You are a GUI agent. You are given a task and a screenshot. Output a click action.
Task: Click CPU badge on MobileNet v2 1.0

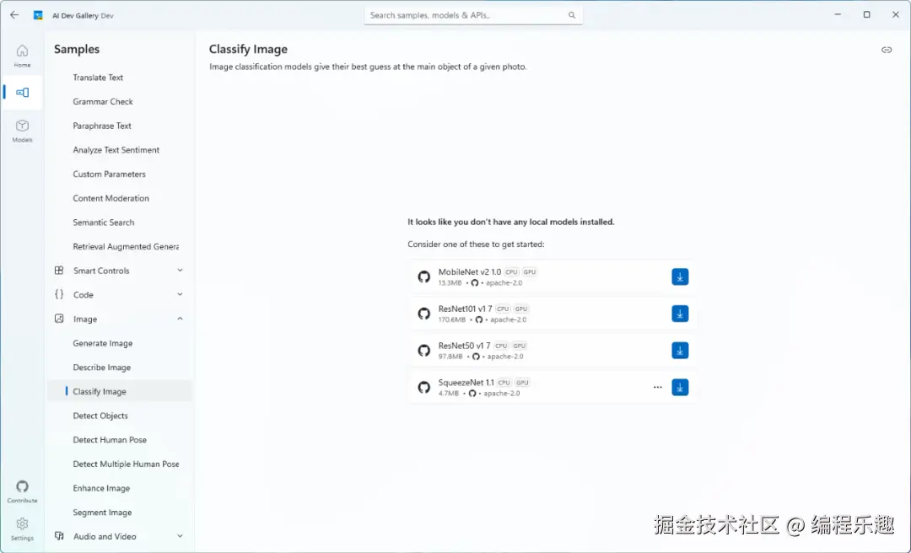click(511, 271)
